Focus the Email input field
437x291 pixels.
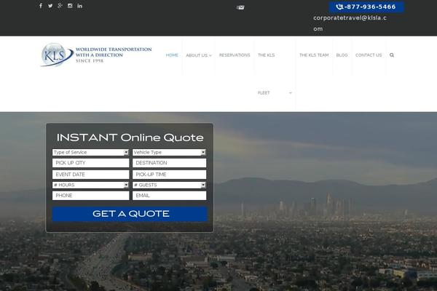click(170, 196)
